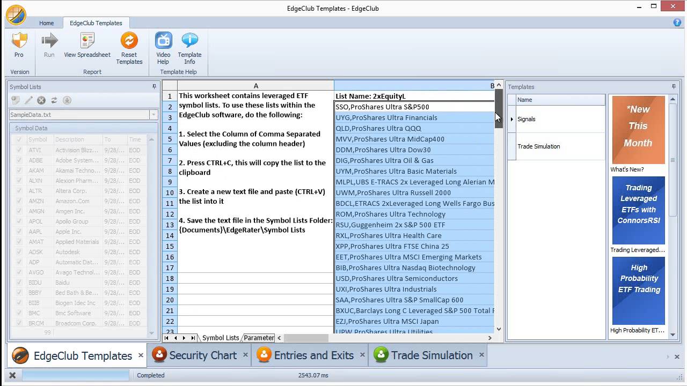Toggle the AAPL symbol checkbox
The image size is (687, 386).
(x=19, y=232)
